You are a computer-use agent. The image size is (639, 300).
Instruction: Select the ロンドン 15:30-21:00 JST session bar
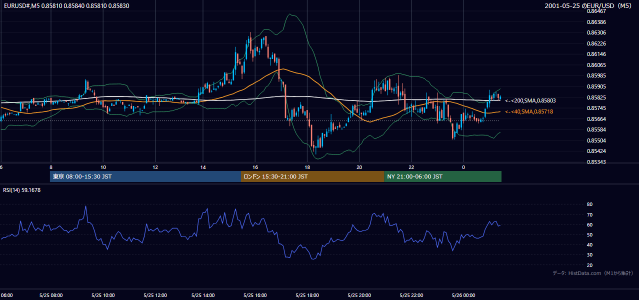point(312,176)
